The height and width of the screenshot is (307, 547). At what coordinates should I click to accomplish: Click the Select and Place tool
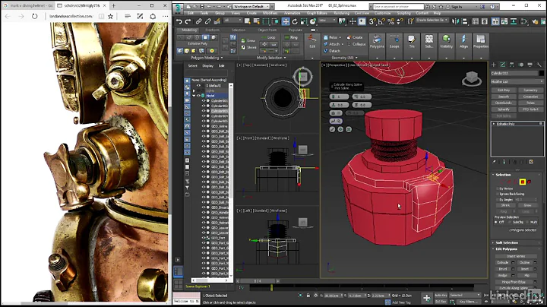(x=313, y=21)
